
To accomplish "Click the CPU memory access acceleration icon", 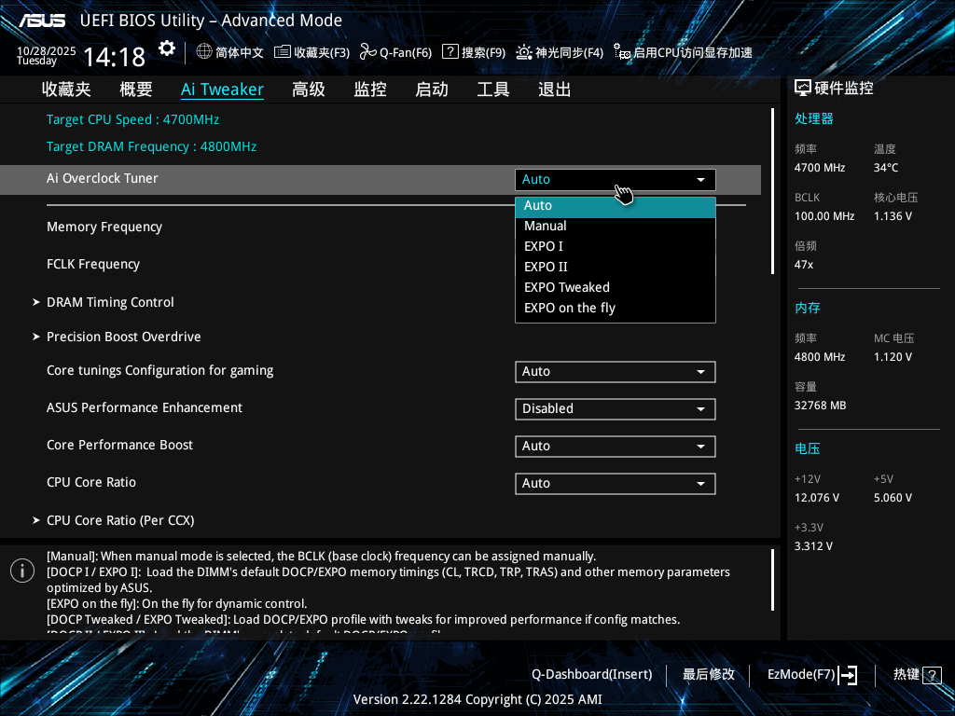I will (x=622, y=52).
